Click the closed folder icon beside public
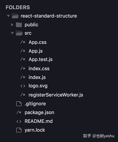Screen dimensions: 118x142 pos(19,25)
